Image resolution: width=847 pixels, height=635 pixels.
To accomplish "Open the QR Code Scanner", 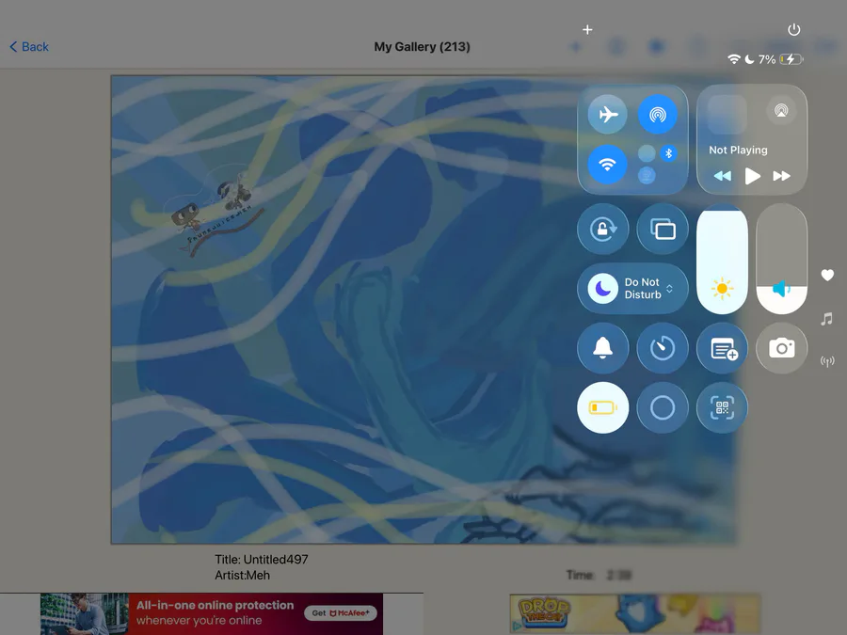I will click(722, 407).
